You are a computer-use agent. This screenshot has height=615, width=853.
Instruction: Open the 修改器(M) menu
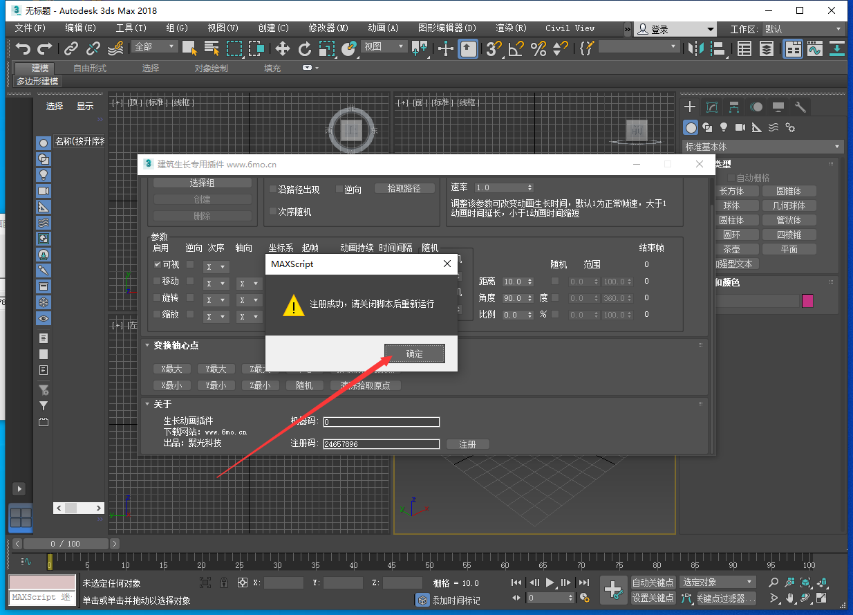tap(328, 28)
